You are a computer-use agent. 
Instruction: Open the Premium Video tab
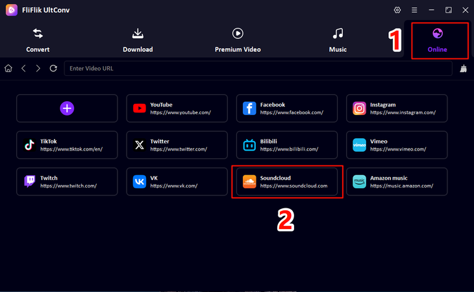(x=238, y=40)
